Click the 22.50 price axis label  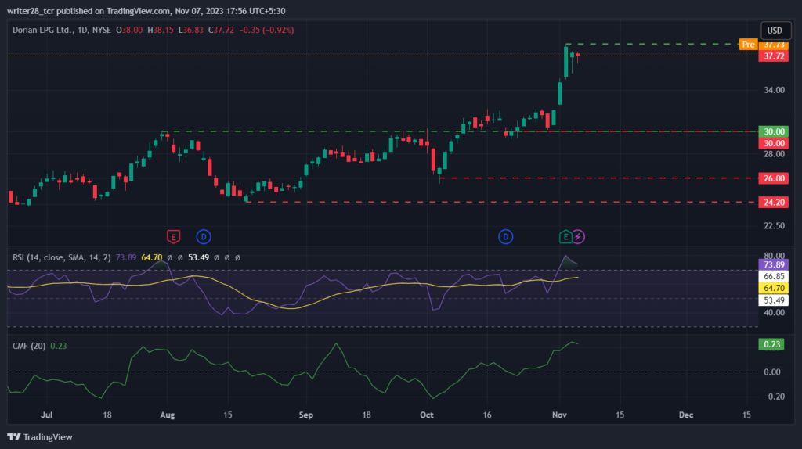tap(774, 226)
